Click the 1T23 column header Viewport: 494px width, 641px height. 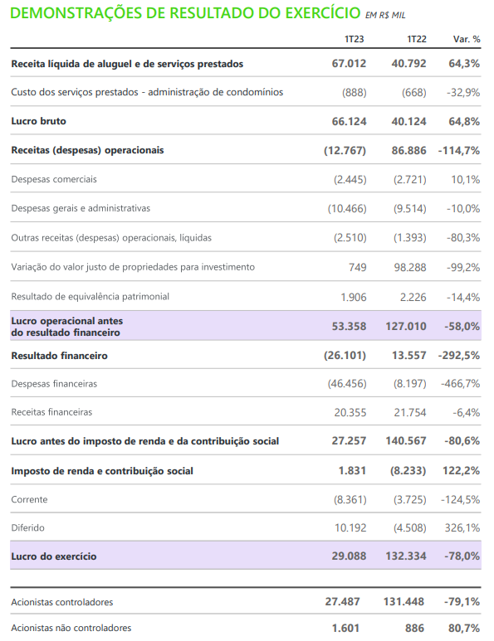[x=354, y=39]
